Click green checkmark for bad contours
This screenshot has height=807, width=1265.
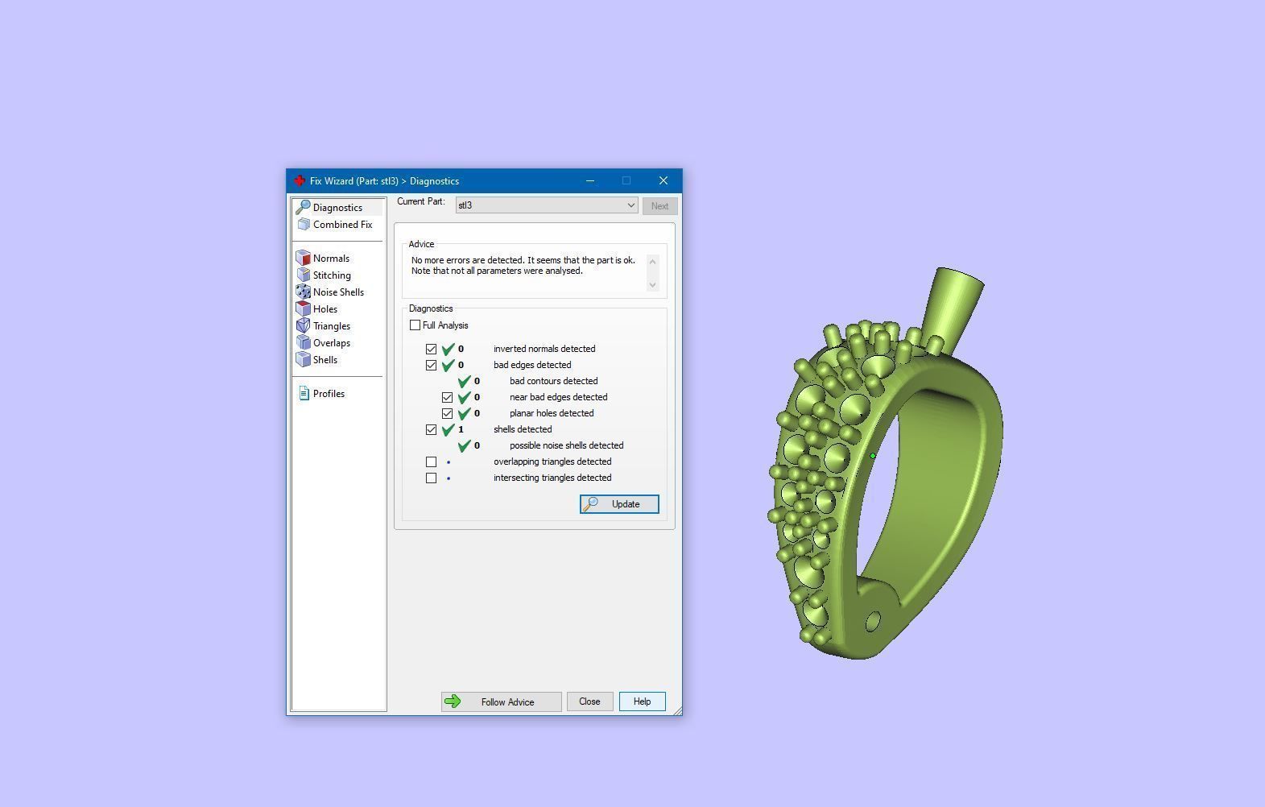[465, 381]
